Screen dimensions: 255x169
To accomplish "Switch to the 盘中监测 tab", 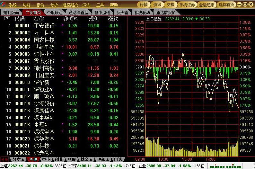I will pyautogui.click(x=102, y=13).
